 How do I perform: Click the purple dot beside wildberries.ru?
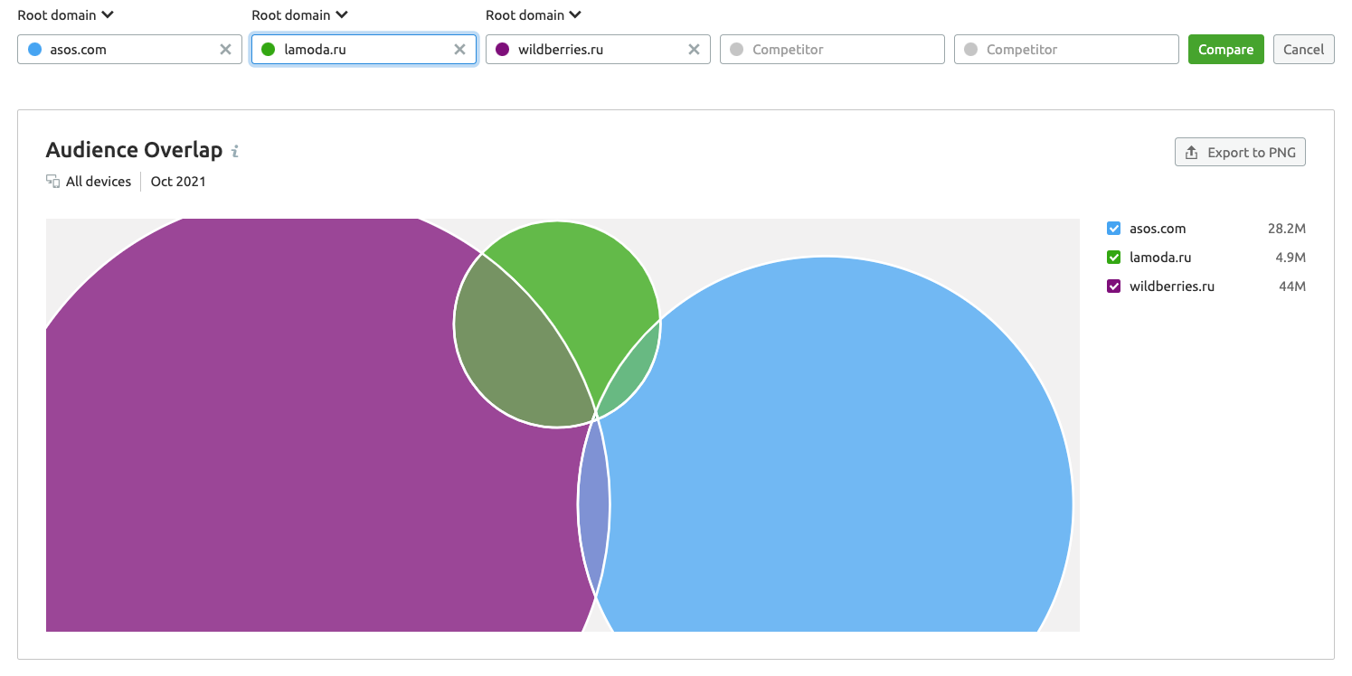pos(502,50)
